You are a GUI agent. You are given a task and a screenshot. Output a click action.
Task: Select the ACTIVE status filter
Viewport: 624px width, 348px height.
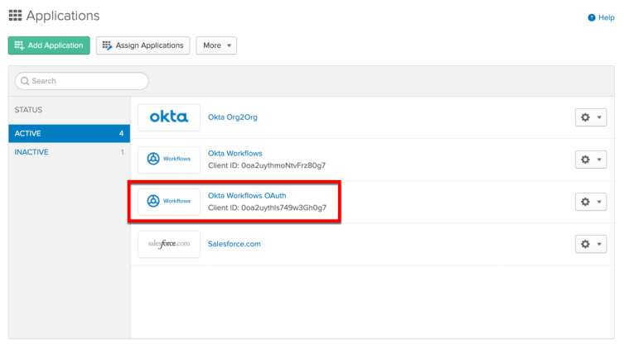tap(69, 133)
